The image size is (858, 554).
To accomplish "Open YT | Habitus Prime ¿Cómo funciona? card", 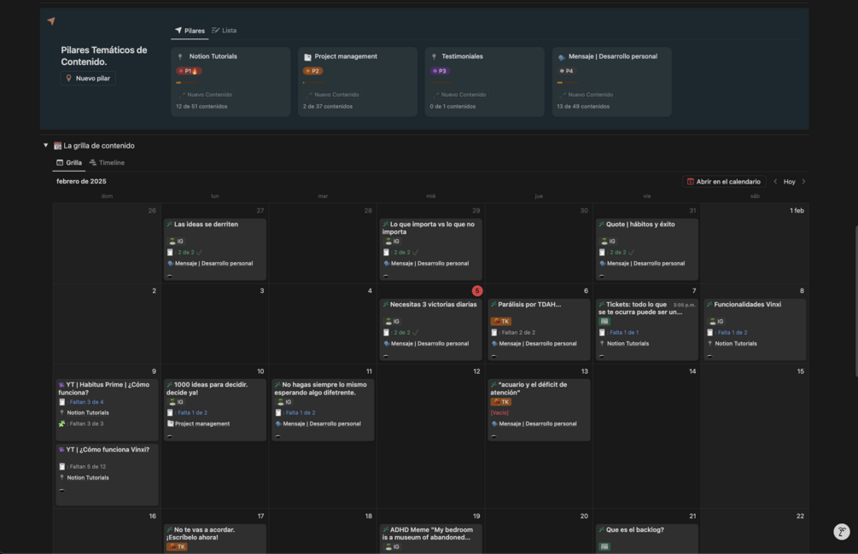I will pyautogui.click(x=107, y=410).
